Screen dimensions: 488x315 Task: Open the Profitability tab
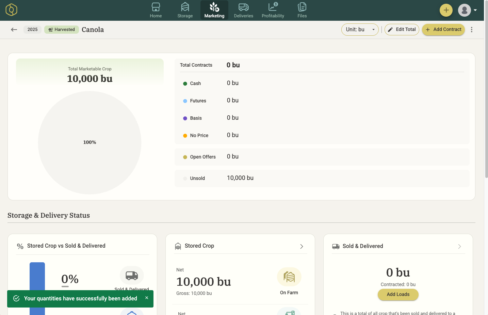pos(273,10)
